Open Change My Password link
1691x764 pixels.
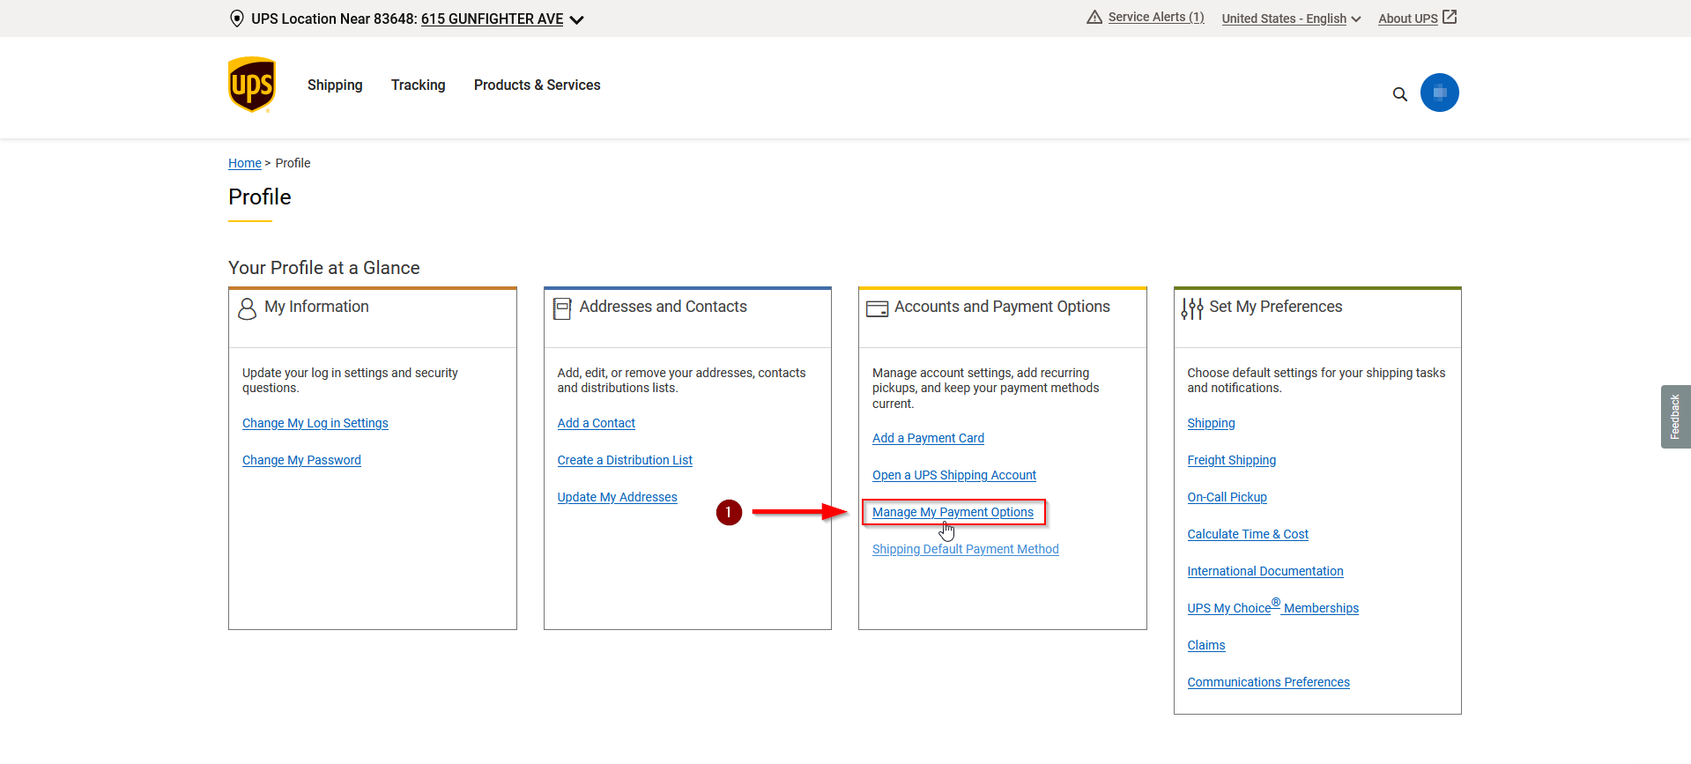point(301,460)
